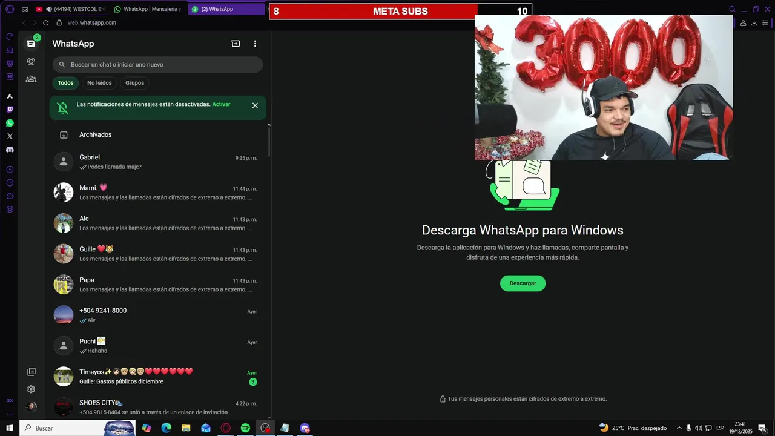Click the Activar notifications link
Image resolution: width=775 pixels, height=436 pixels.
click(221, 104)
